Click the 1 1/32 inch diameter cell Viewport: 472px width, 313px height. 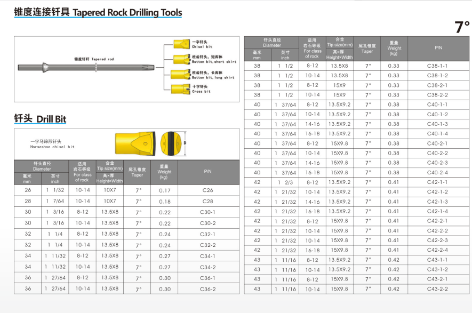55,190
